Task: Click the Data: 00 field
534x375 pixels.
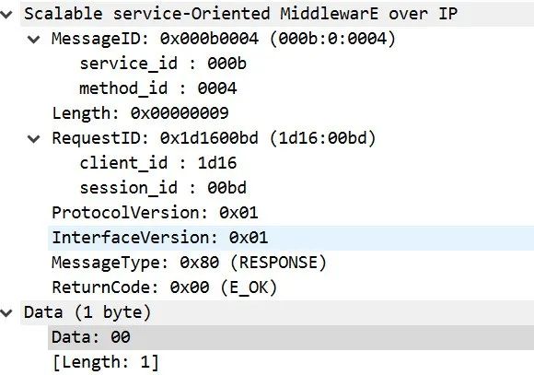Action: pos(291,337)
